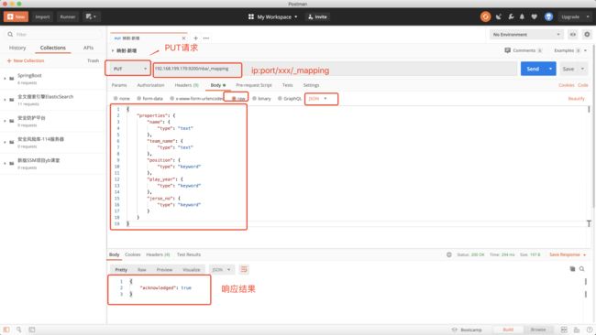Open the Params request tab
Viewport: 596px width, 335px height.
(x=119, y=85)
